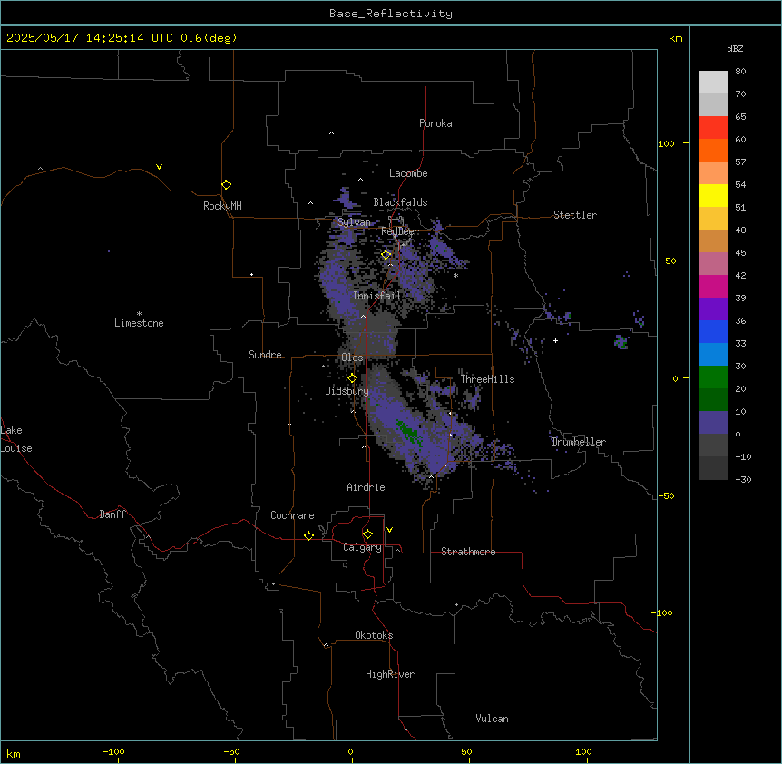The image size is (782, 764).
Task: Pick the magenta swatch between 42 and 39
Action: click(x=713, y=286)
